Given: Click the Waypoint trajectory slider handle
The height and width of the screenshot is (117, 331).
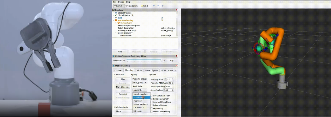Looking at the screenshot, I should [161, 60].
